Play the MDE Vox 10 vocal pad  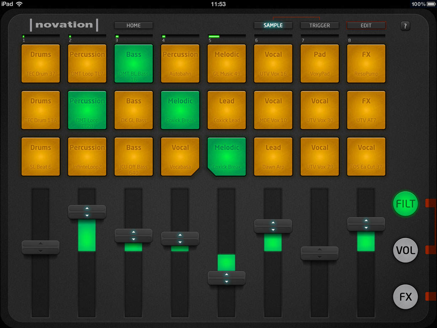[x=273, y=110]
